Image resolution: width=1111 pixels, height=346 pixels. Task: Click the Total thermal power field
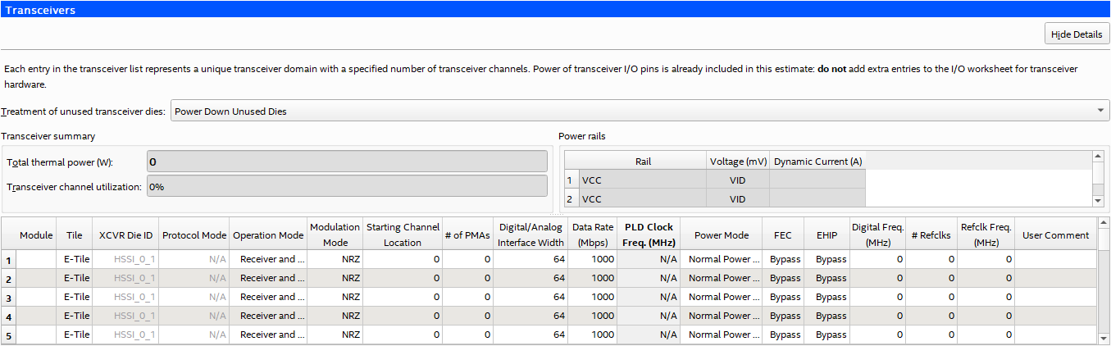click(347, 162)
